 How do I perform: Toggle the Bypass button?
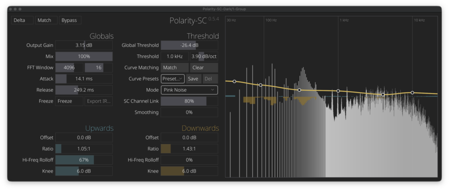click(x=70, y=20)
